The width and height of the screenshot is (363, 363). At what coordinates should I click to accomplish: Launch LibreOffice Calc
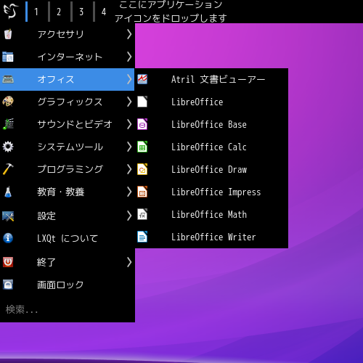(211, 147)
